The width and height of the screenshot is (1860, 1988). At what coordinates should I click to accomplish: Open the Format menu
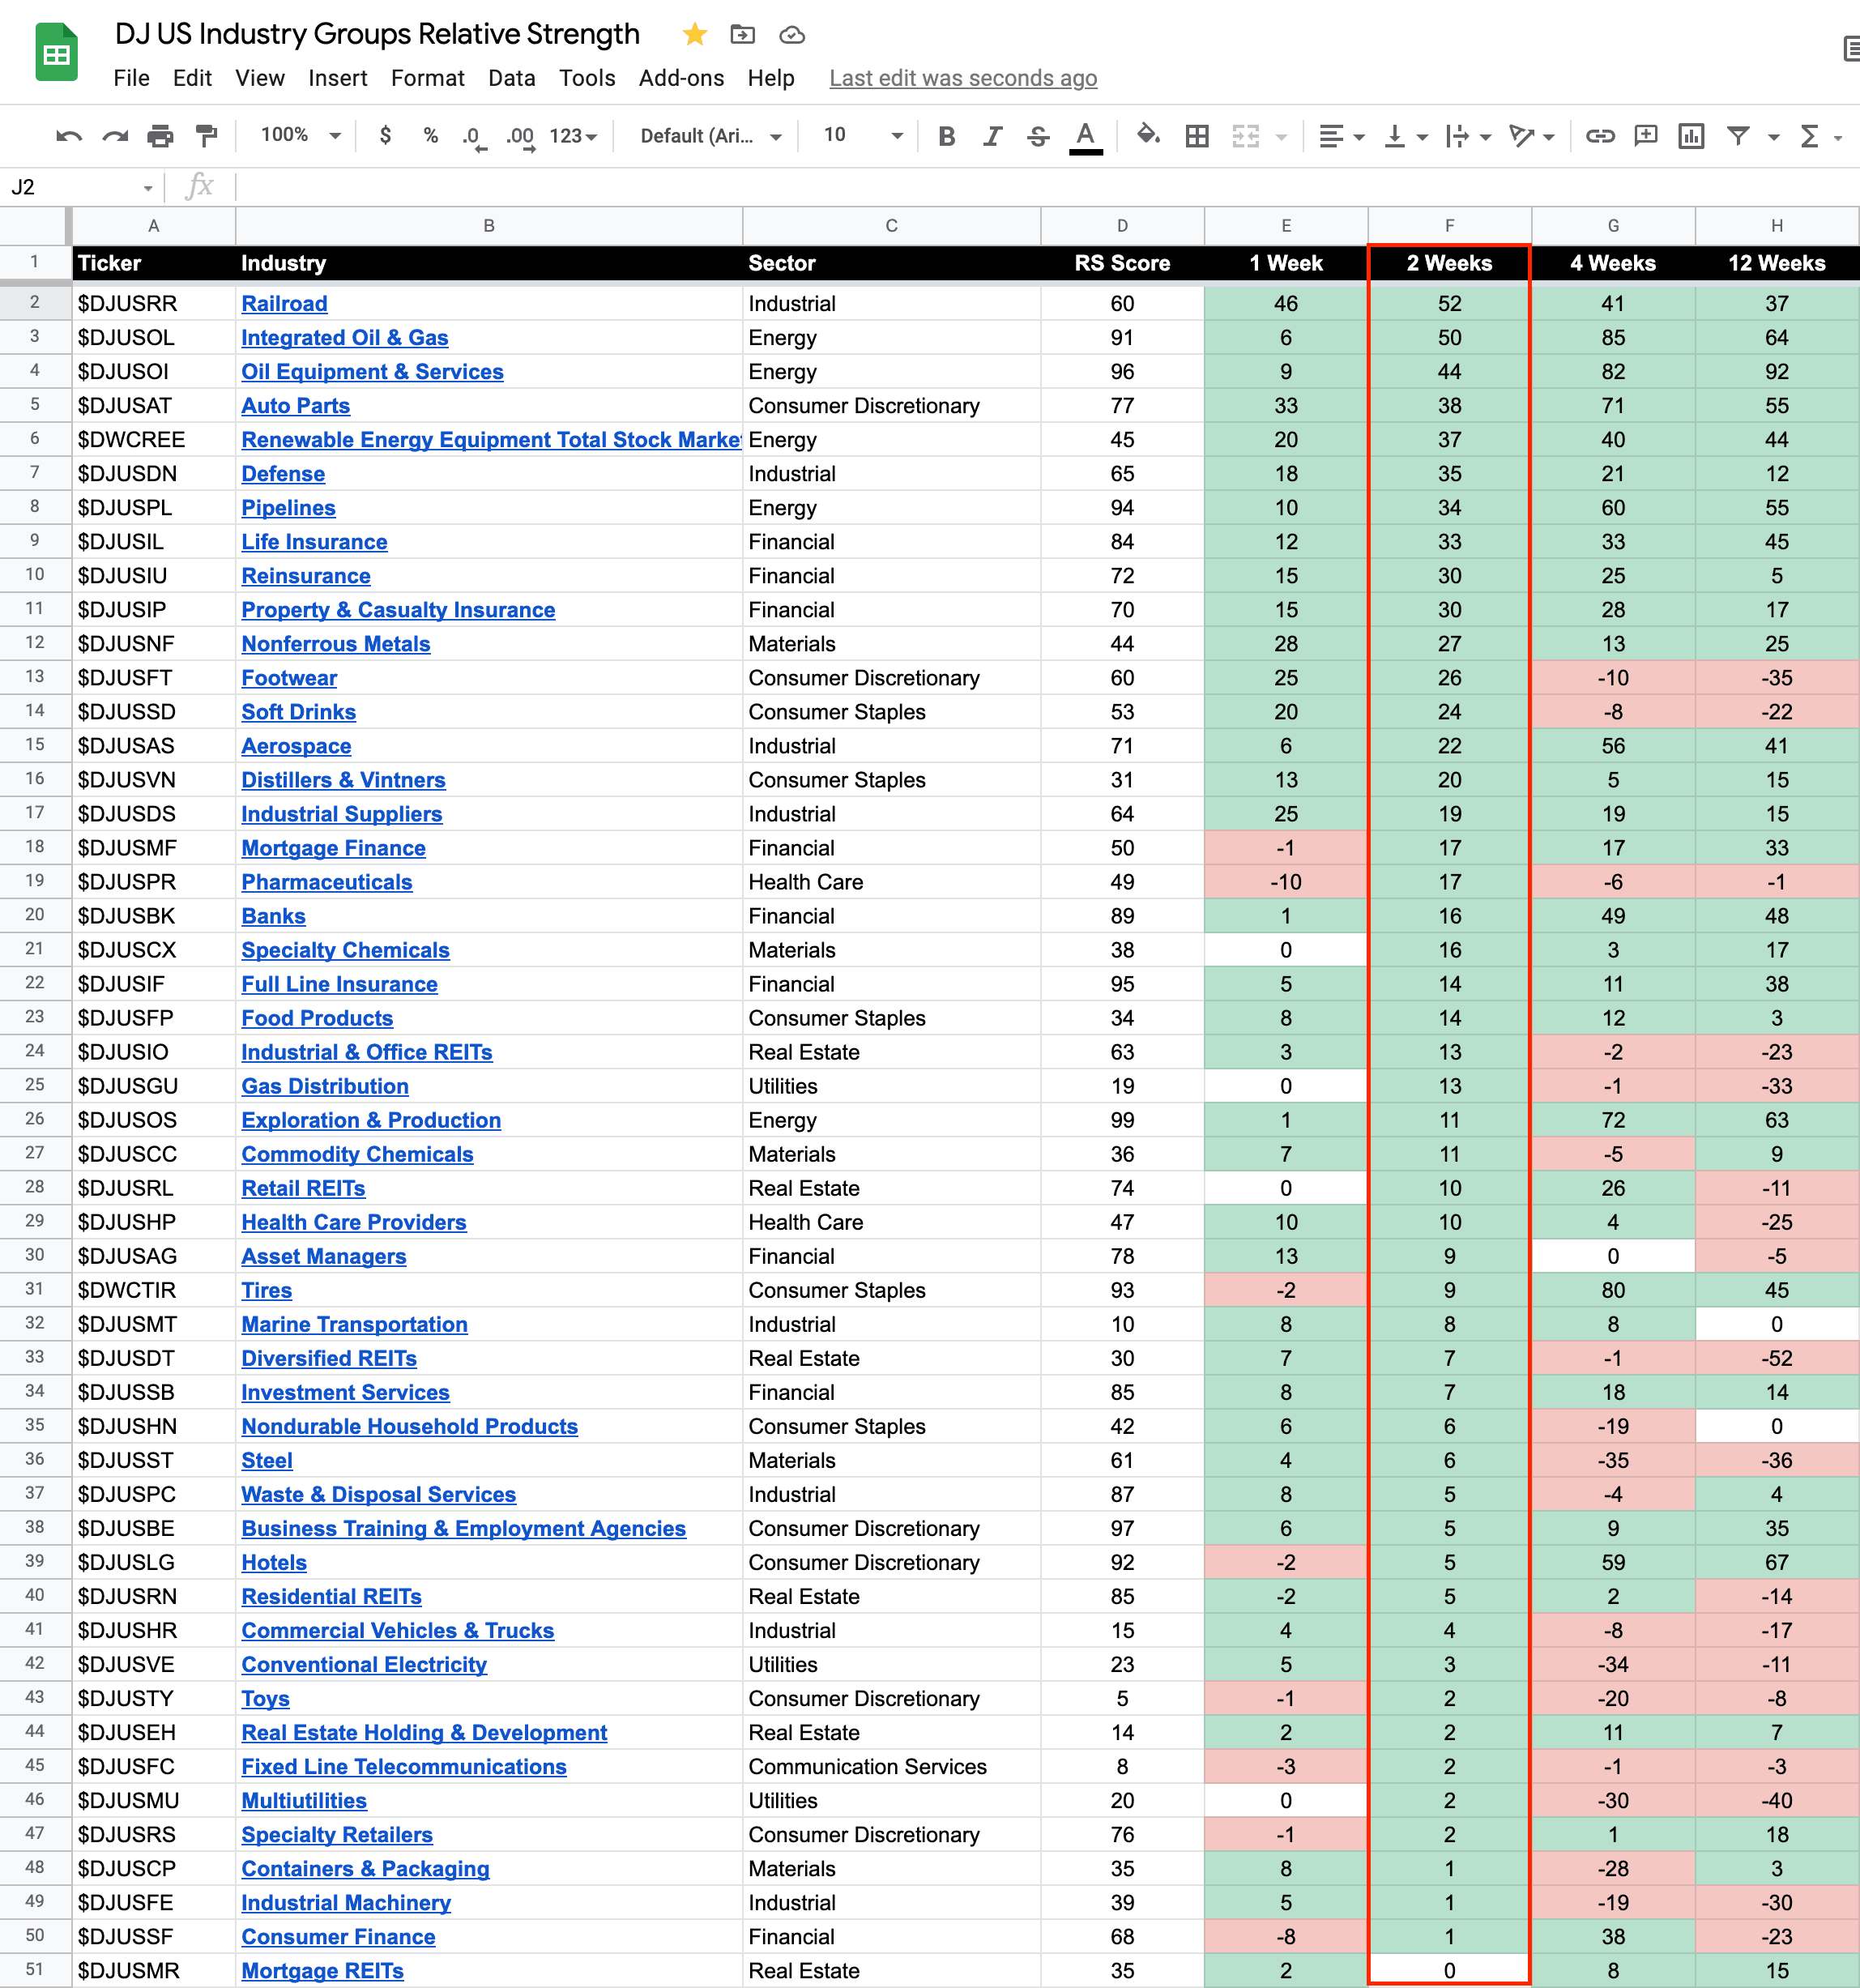pyautogui.click(x=427, y=78)
